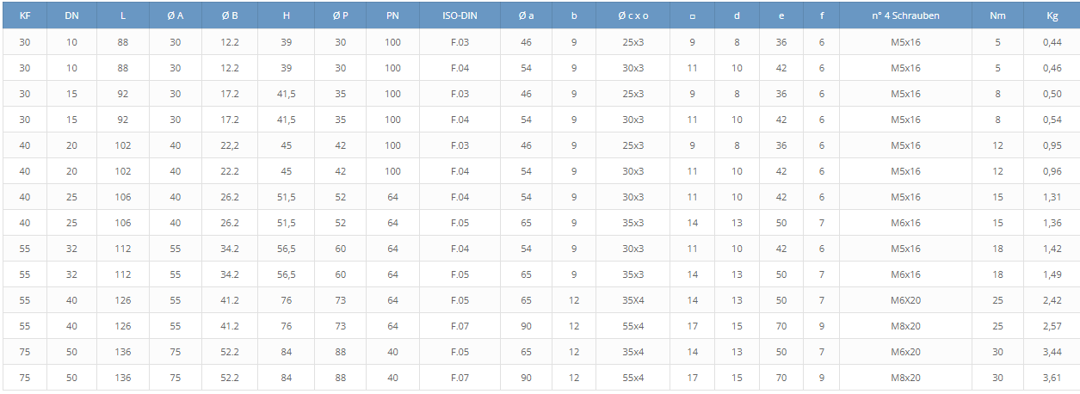The image size is (1080, 394).
Task: Click the Ø A column header
Action: coord(176,15)
